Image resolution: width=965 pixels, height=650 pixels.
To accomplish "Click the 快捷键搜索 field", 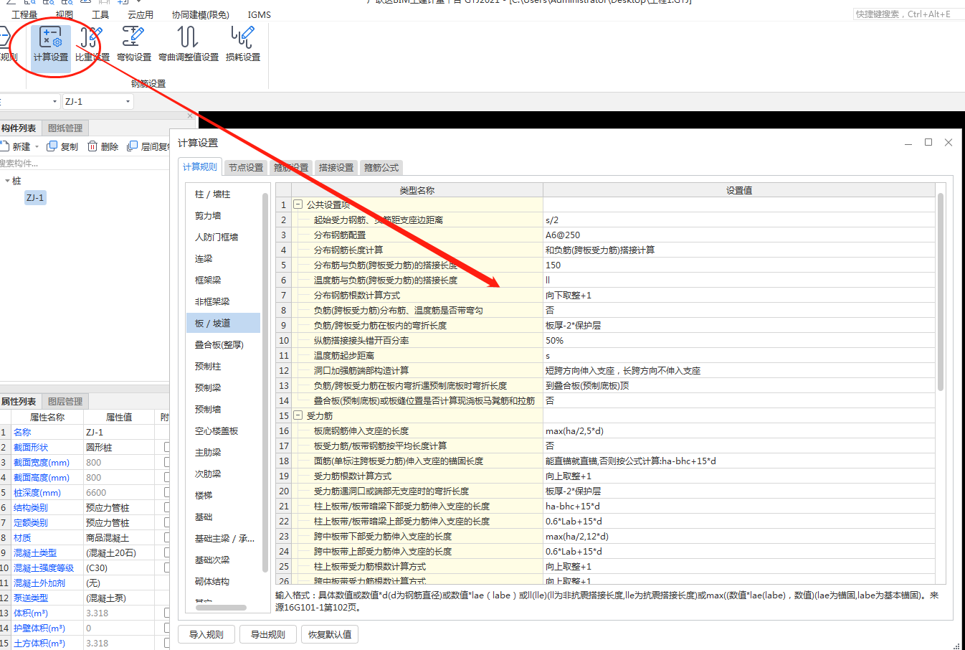I will (x=908, y=14).
